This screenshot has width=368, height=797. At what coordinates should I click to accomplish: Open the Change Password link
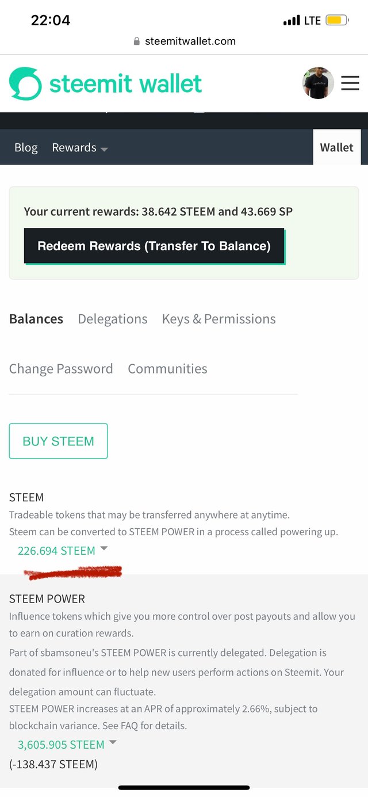coord(61,369)
